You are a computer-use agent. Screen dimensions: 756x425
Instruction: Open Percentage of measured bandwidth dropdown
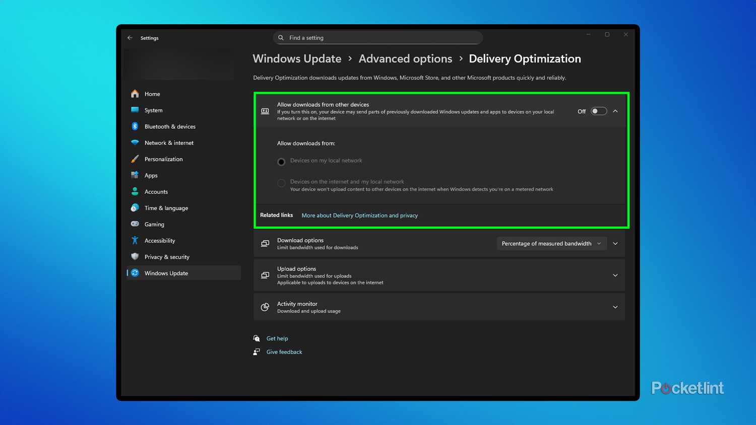click(x=551, y=244)
